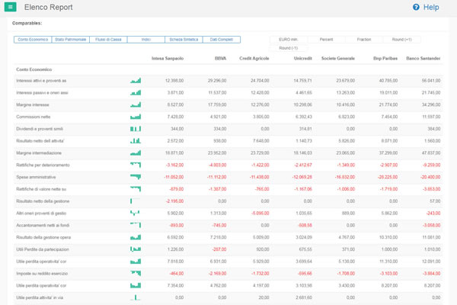Screen dimensions: 457x305
Task: Click sparkline chart for Commissioni nette
Action: pos(136,117)
